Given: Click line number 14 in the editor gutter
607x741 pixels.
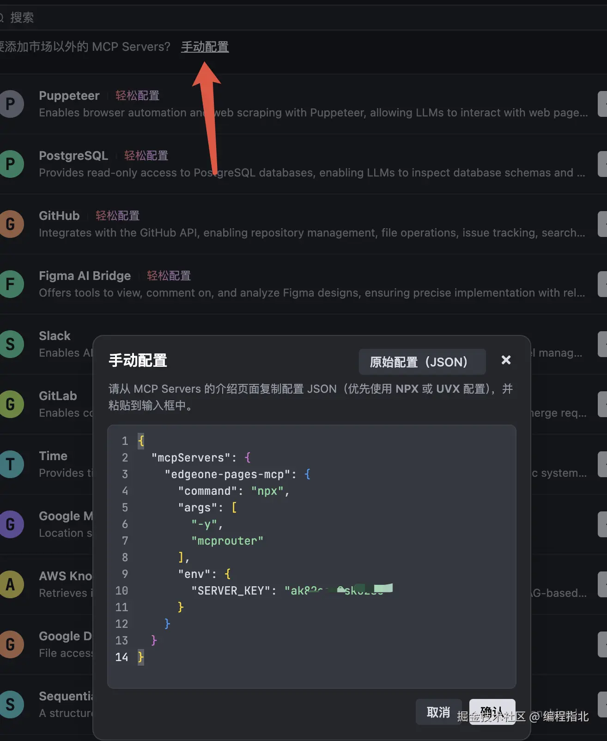Looking at the screenshot, I should (x=121, y=657).
